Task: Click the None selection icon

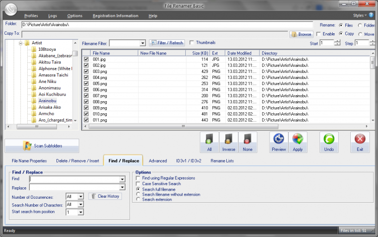Action: [247, 142]
